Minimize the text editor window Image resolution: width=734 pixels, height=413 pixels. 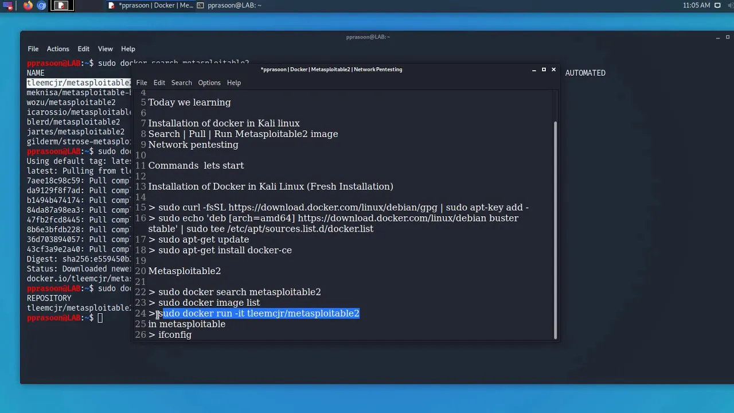pyautogui.click(x=534, y=69)
